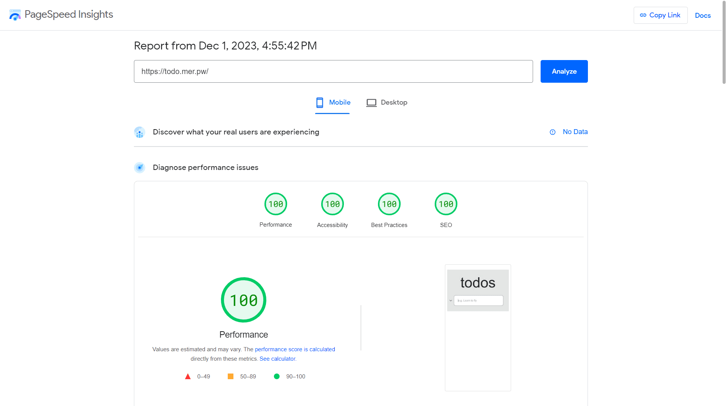Open the Docs link
The height and width of the screenshot is (406, 726).
click(703, 15)
